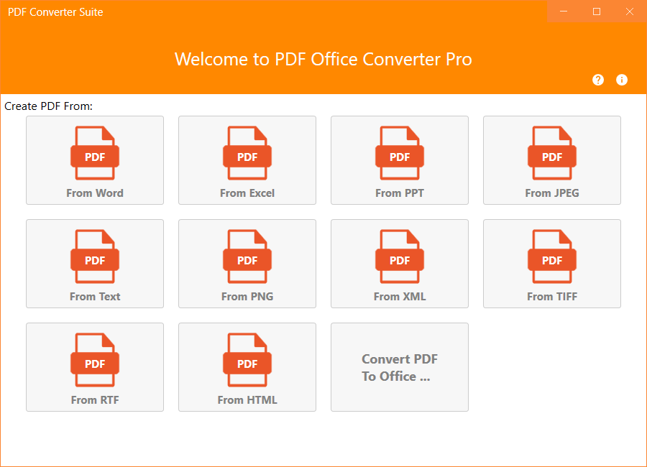Viewport: 647px width, 467px height.
Task: Click the orange title bar area
Action: click(x=288, y=11)
